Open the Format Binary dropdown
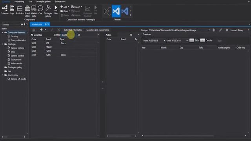 (248, 30)
